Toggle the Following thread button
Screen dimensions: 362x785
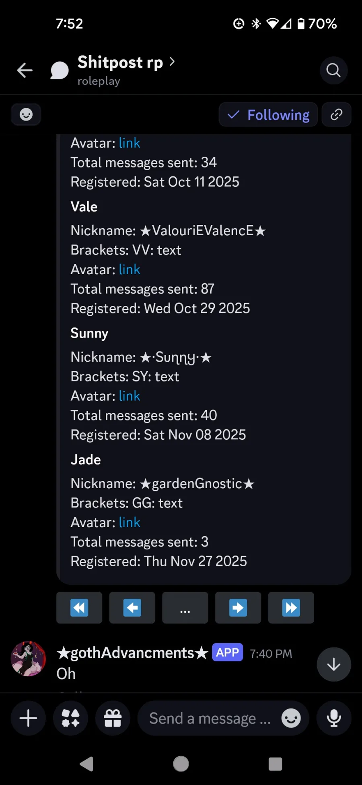pos(268,115)
